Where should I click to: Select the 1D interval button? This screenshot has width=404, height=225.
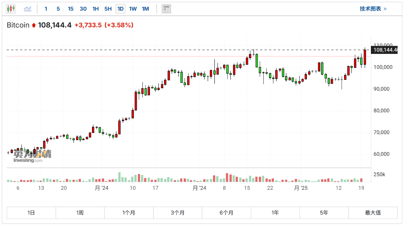pyautogui.click(x=120, y=9)
